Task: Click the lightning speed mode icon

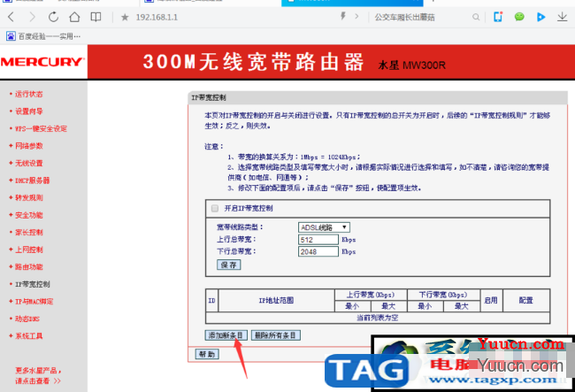Action: click(x=343, y=16)
